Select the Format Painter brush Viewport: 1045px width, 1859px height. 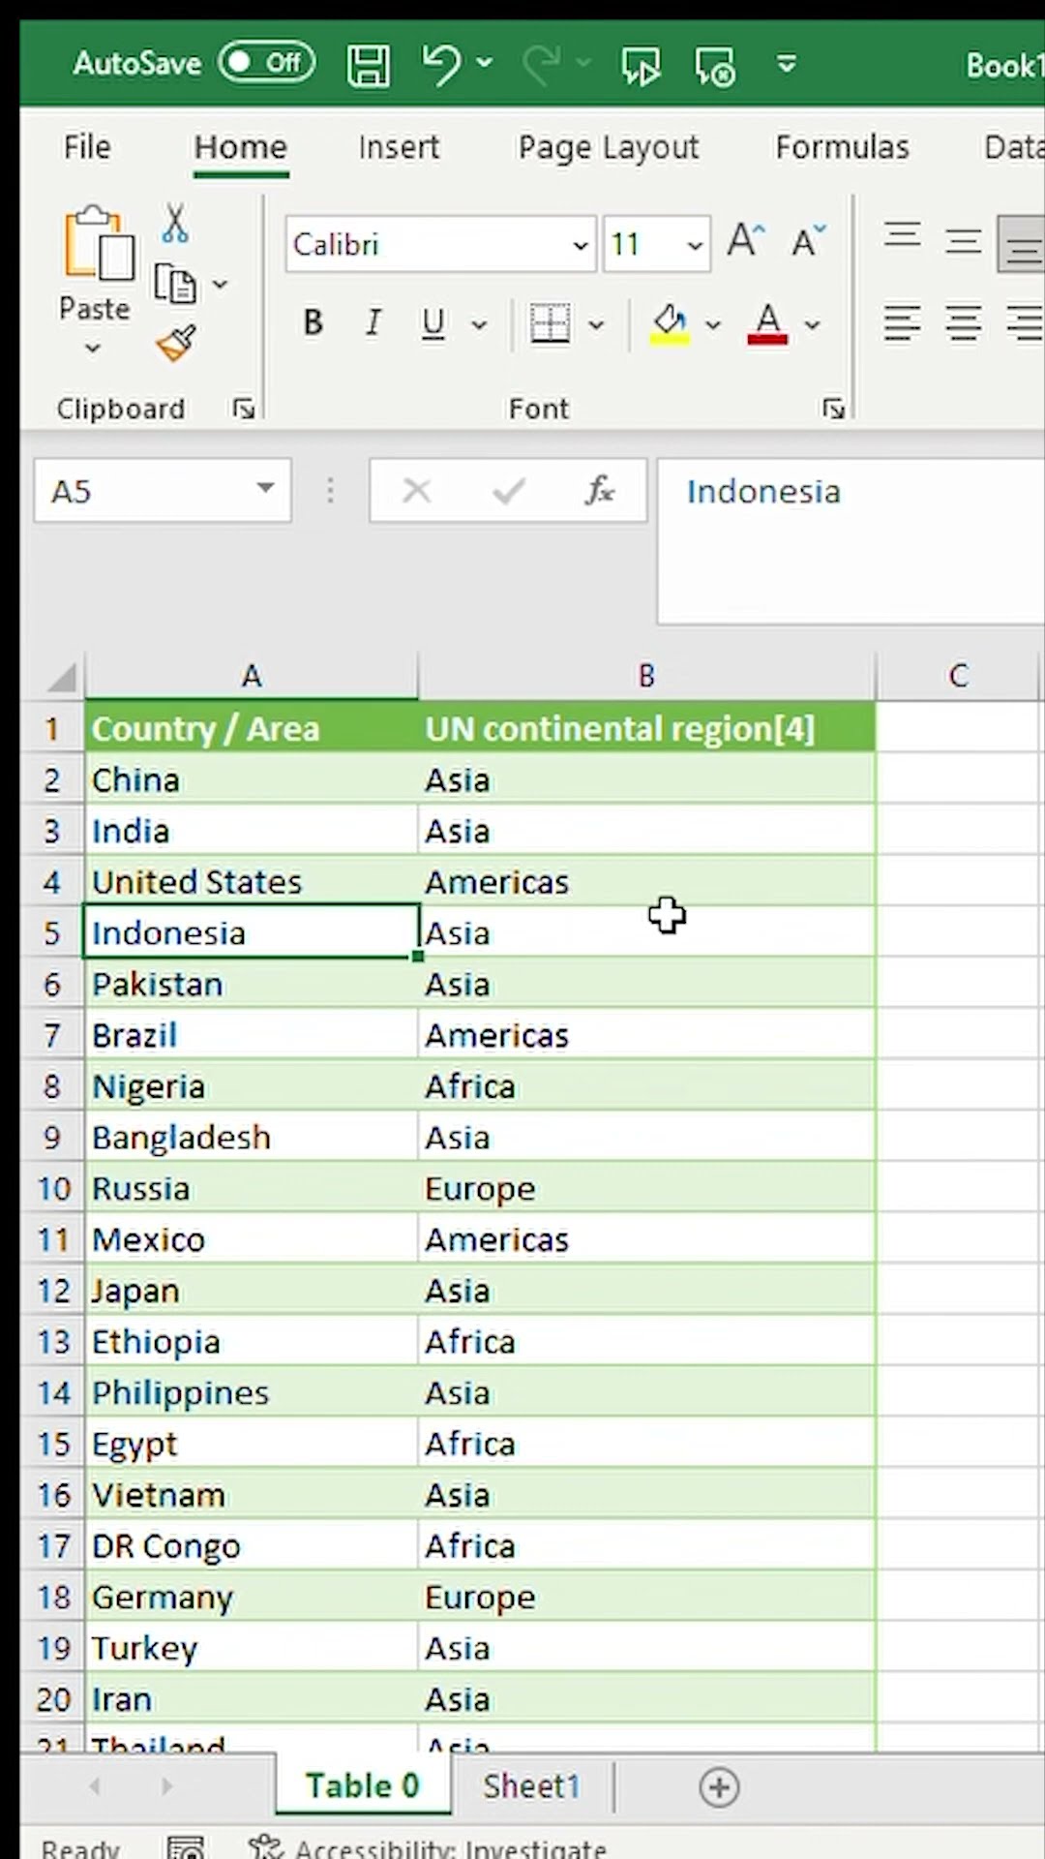coord(175,343)
